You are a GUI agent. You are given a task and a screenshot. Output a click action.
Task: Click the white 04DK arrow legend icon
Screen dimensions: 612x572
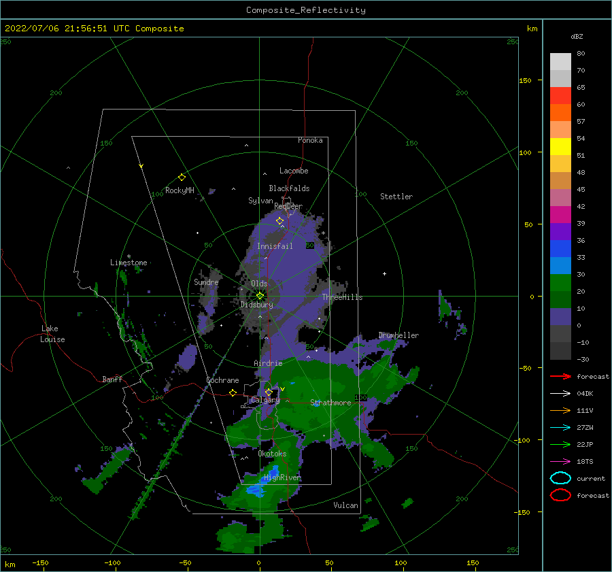pos(560,394)
